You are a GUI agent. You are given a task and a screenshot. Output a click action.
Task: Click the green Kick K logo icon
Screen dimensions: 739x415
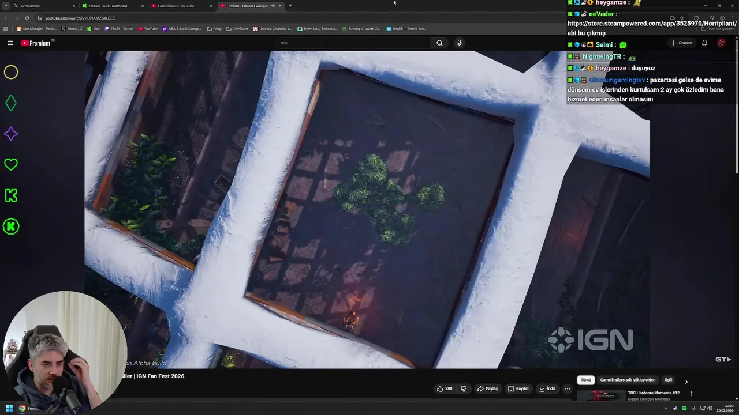tap(11, 195)
